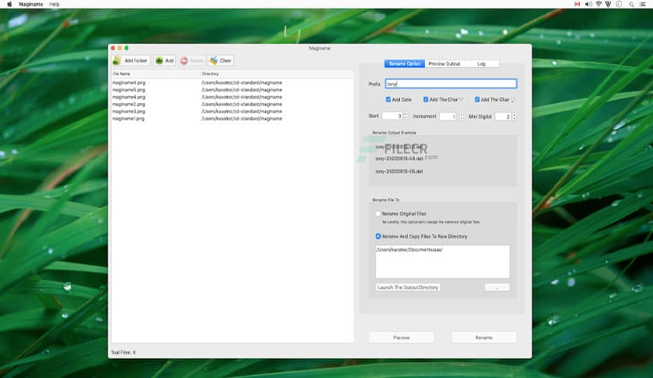Viewport: 653px width, 378px height.
Task: Open the Log tab
Action: pyautogui.click(x=481, y=63)
